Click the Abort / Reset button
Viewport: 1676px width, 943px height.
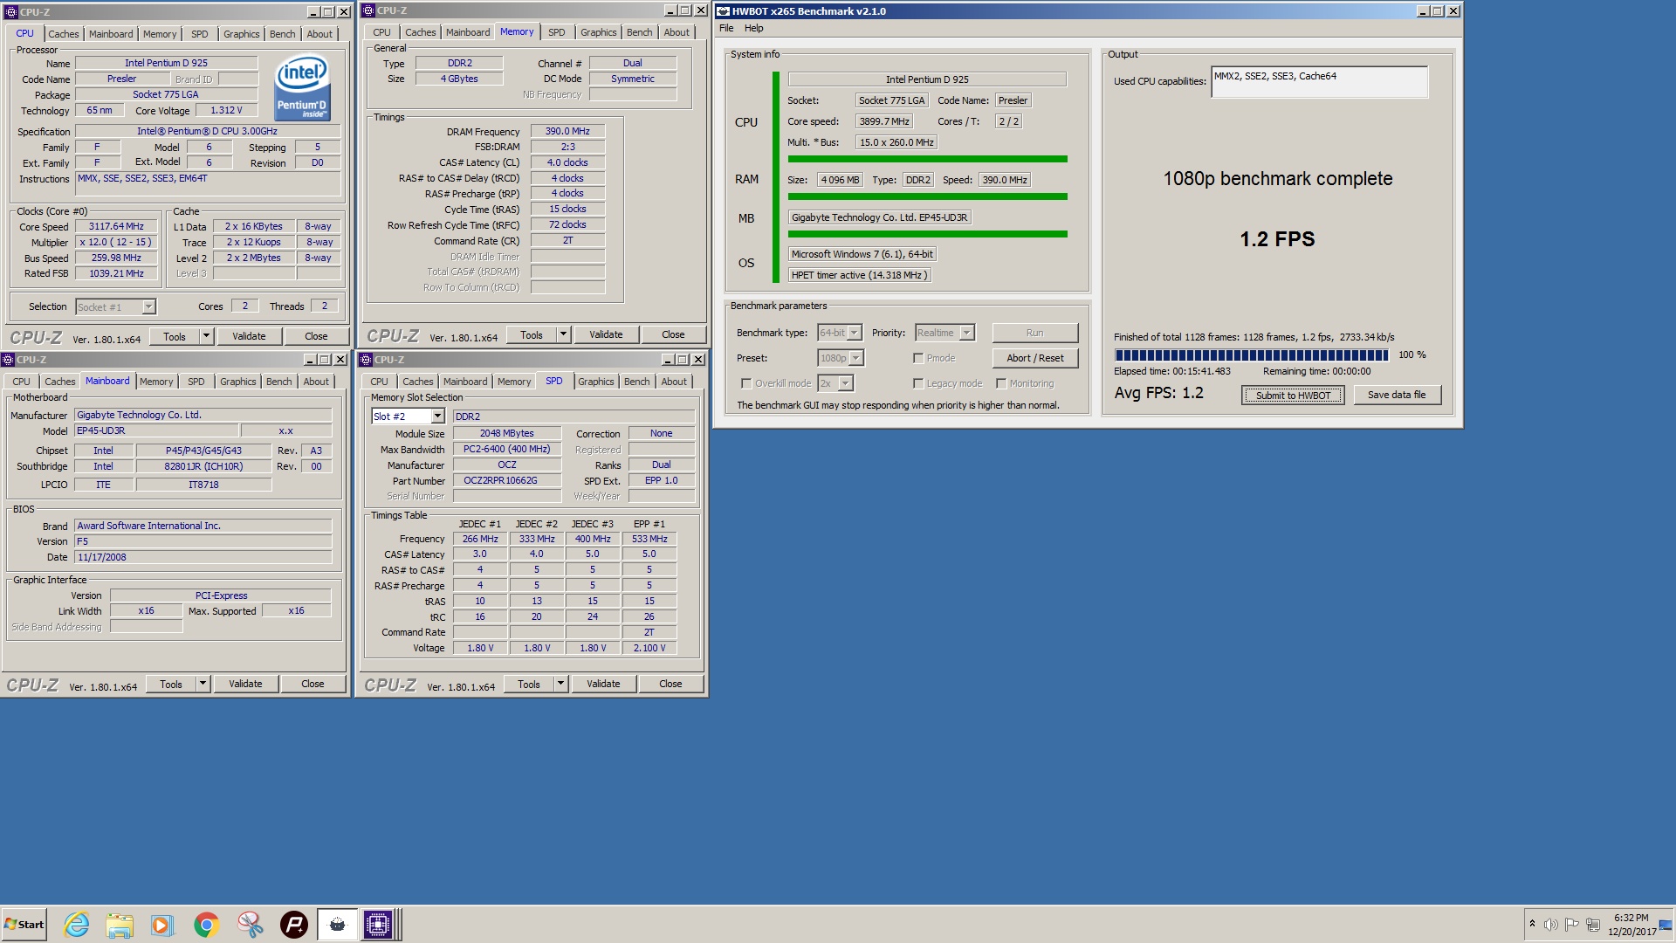pyautogui.click(x=1034, y=358)
